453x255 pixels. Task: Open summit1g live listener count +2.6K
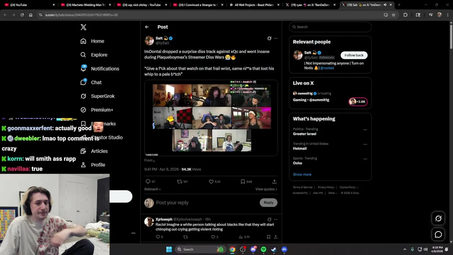[358, 102]
